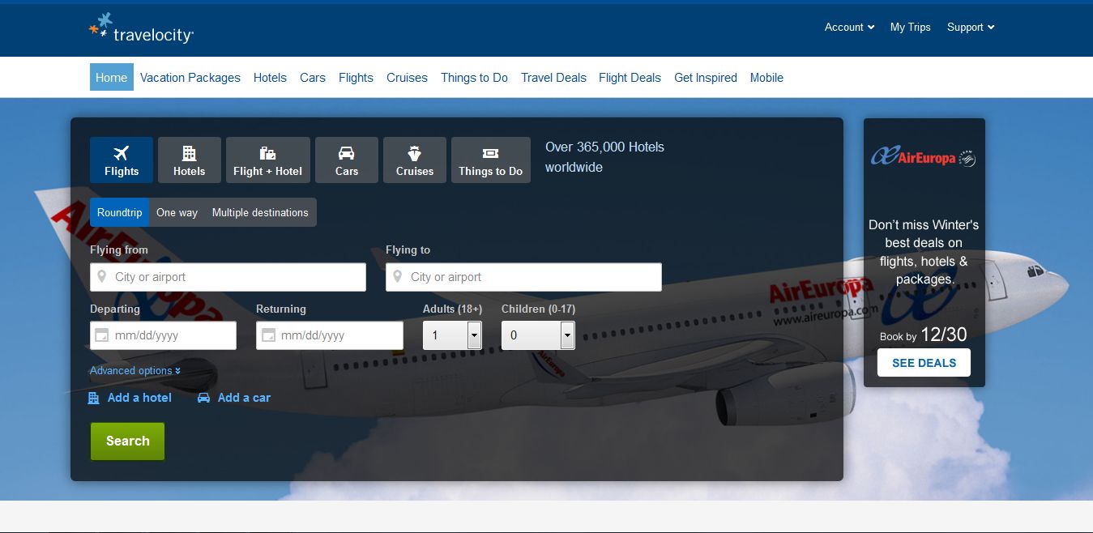Choose One way trip type
Image resolution: width=1093 pixels, height=533 pixels.
[x=177, y=212]
